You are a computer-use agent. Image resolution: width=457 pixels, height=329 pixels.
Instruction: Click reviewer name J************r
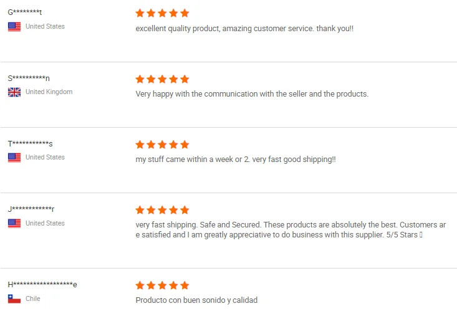click(31, 209)
